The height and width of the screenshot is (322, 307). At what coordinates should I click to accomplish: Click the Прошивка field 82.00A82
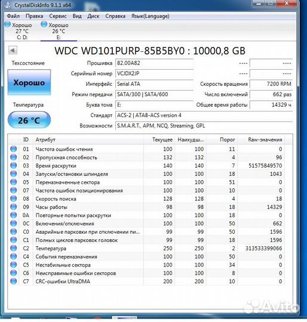tap(154, 63)
